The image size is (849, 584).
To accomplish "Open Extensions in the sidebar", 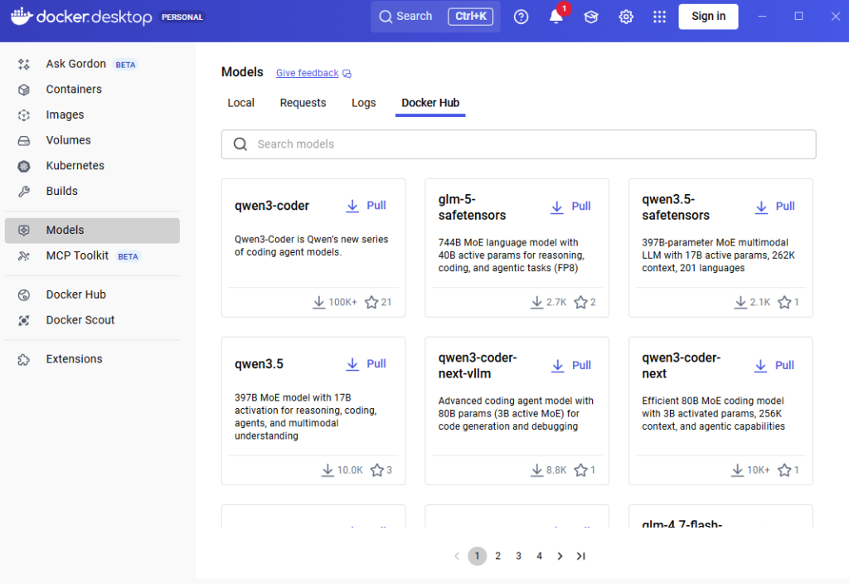I will pyautogui.click(x=74, y=359).
